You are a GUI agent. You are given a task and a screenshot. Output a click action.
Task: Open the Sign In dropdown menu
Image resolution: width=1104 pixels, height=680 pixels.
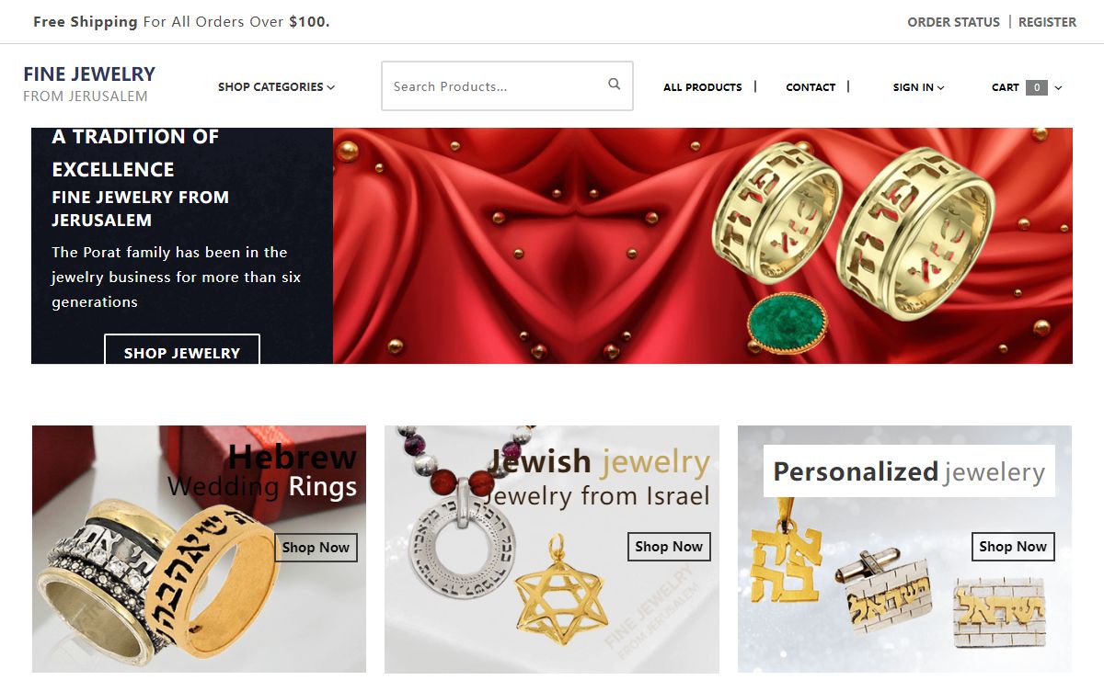point(918,87)
